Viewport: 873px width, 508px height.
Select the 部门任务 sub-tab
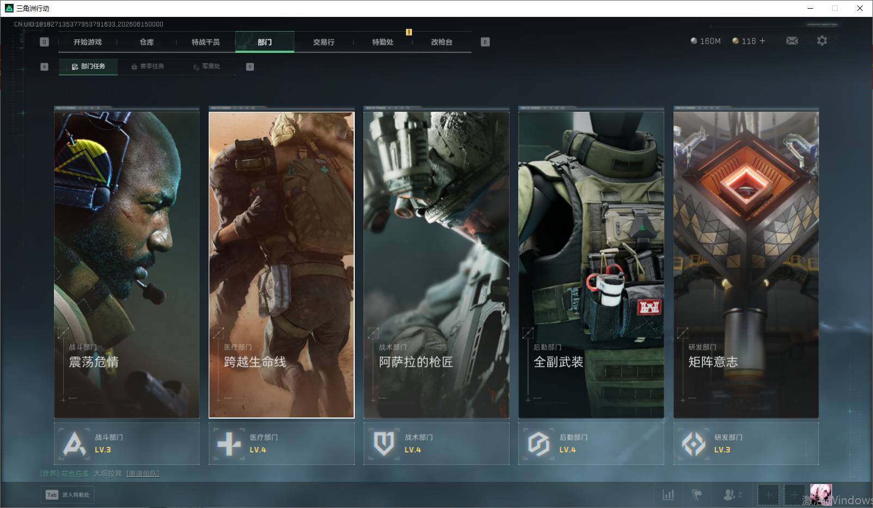click(x=88, y=66)
